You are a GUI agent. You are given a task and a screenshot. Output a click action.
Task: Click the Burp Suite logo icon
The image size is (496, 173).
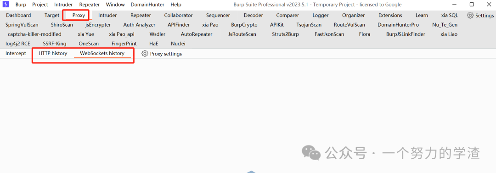pos(6,5)
